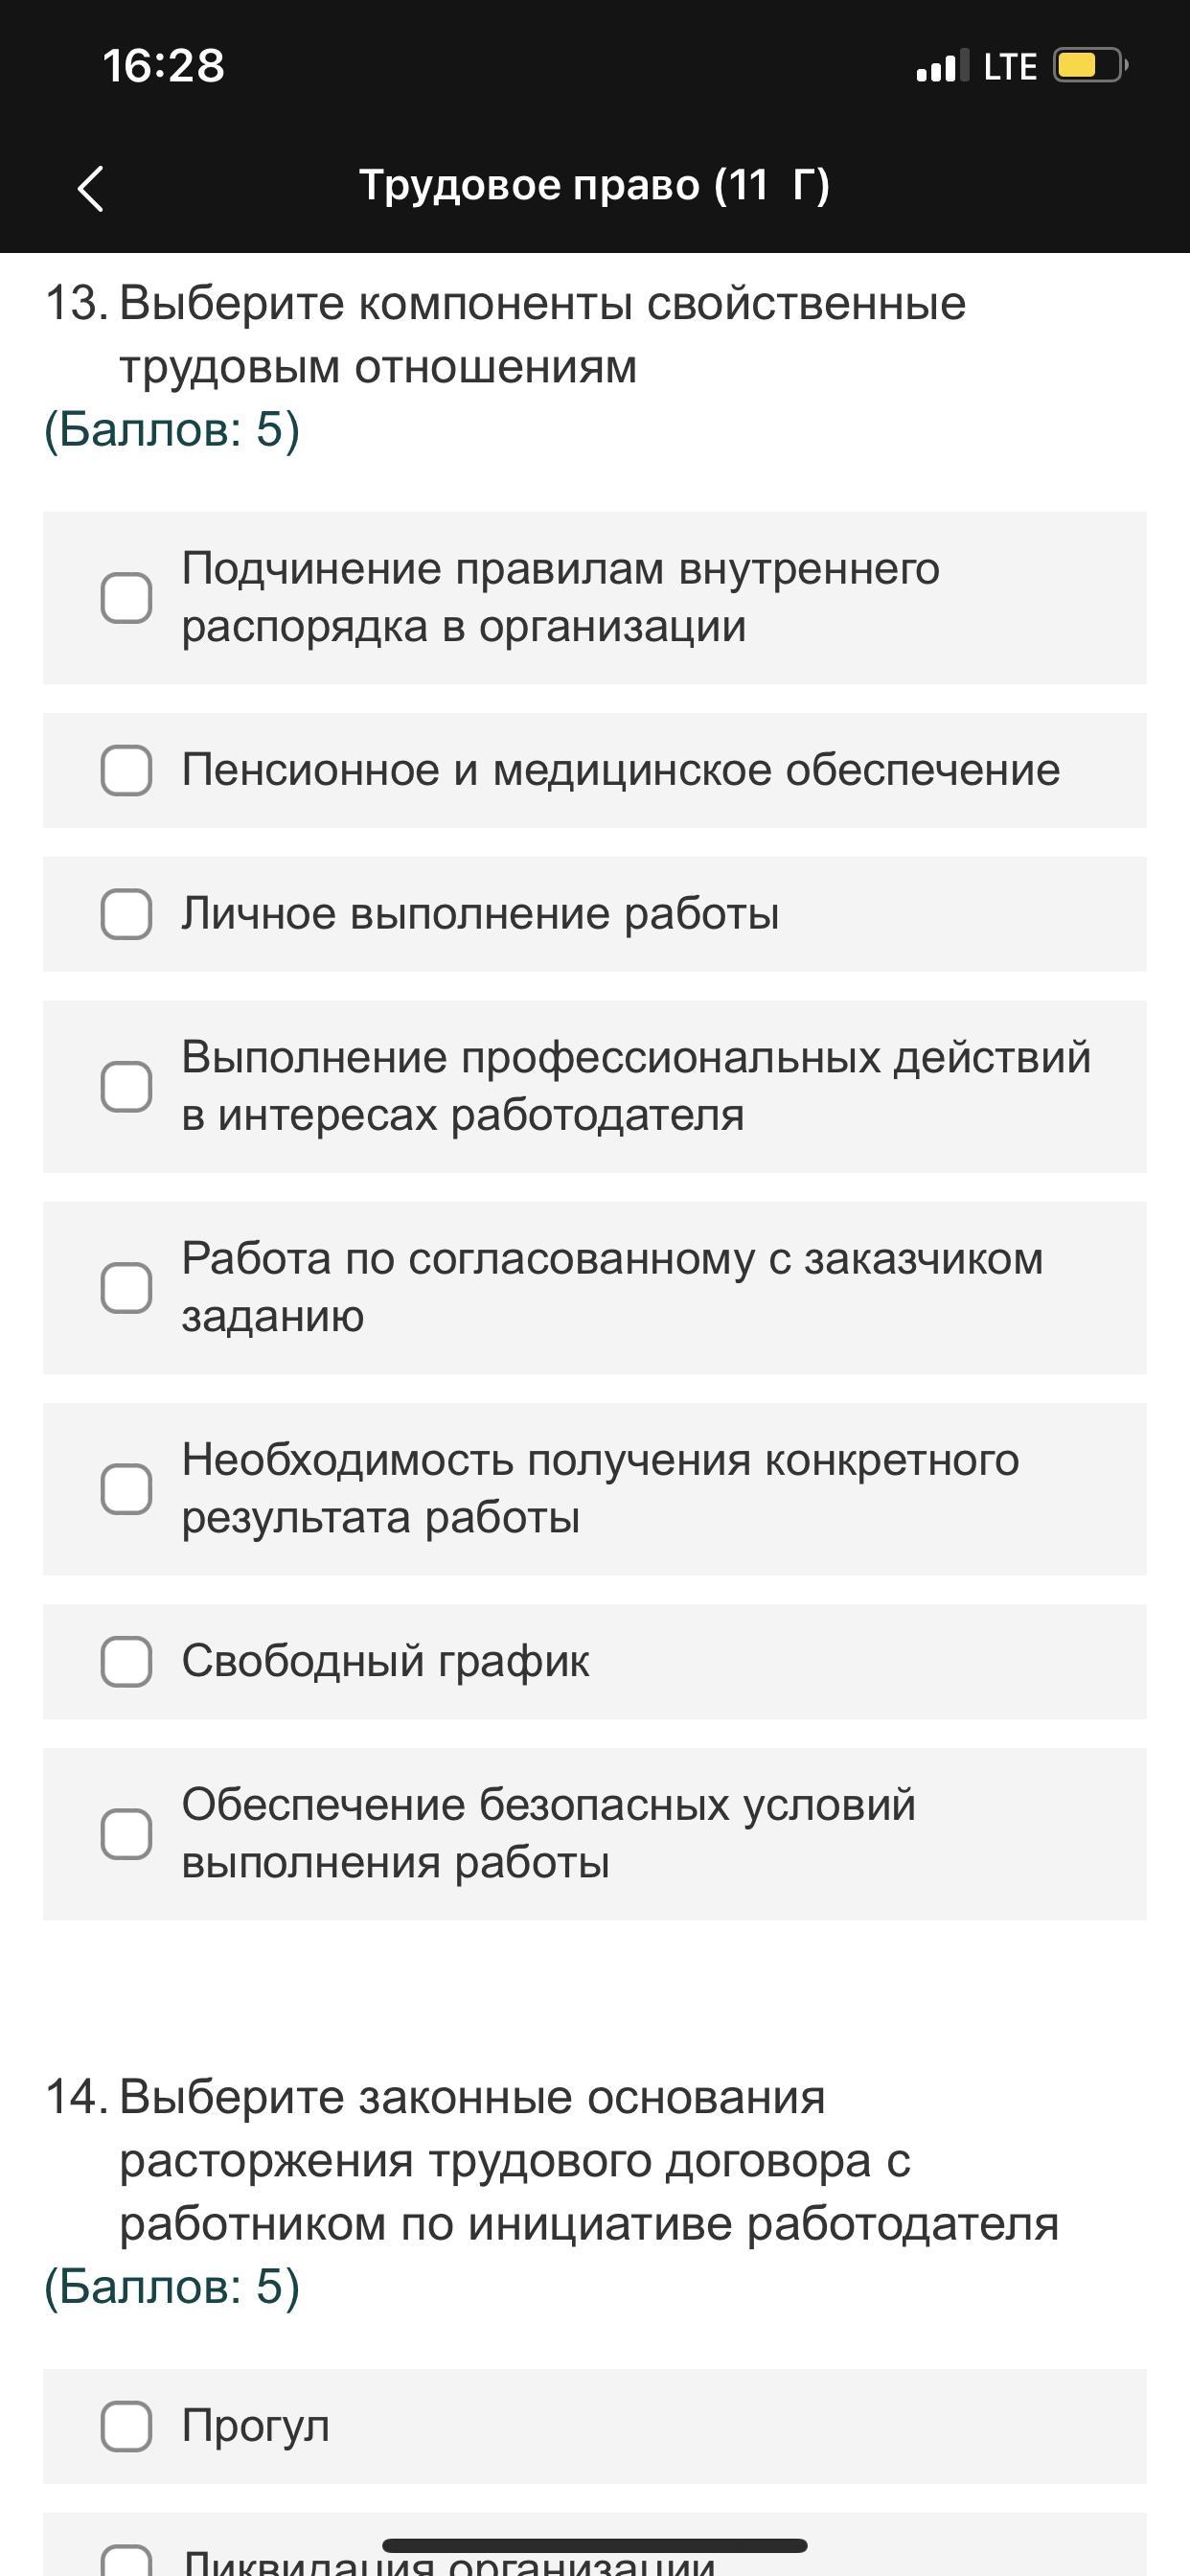Image resolution: width=1190 pixels, height=2576 pixels.
Task: Tick 'Выполнение профессиональных действий' checkbox
Action: (x=127, y=1086)
